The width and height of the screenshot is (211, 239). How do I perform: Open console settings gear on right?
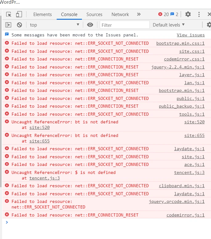209,25
